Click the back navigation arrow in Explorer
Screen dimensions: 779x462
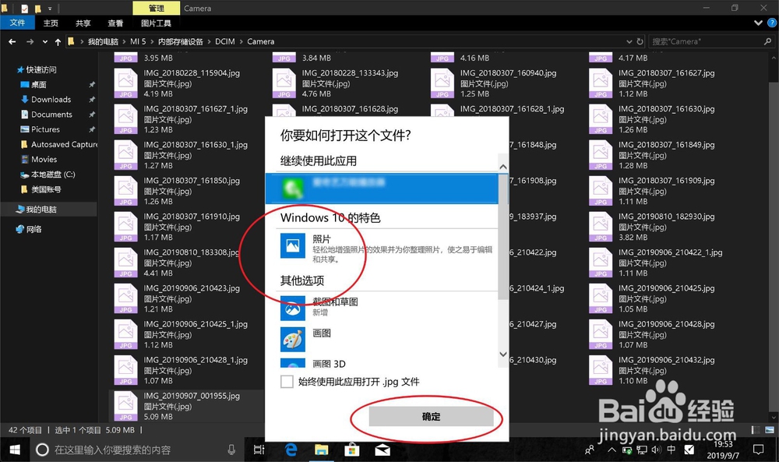click(12, 41)
